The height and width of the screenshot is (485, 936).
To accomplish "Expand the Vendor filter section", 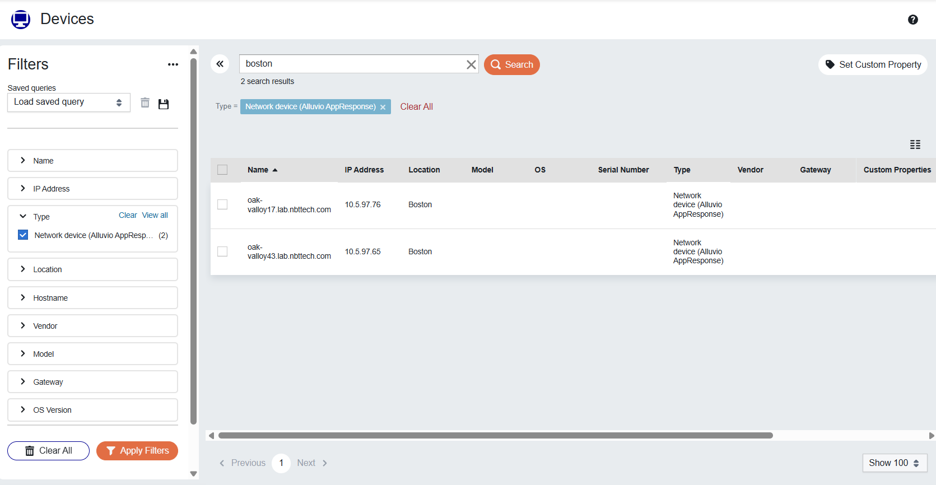I will (x=92, y=326).
